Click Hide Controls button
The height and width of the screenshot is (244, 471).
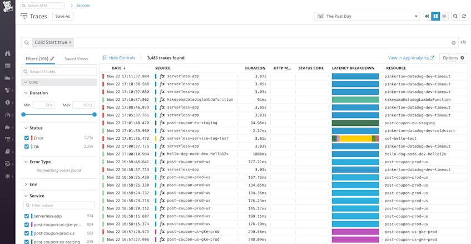[x=119, y=58]
